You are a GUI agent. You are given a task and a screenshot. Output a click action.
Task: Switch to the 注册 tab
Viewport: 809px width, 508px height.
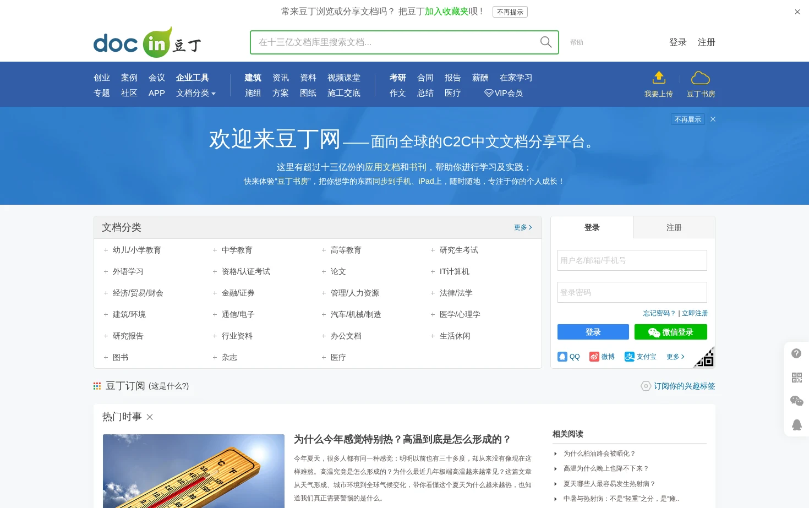coord(674,227)
